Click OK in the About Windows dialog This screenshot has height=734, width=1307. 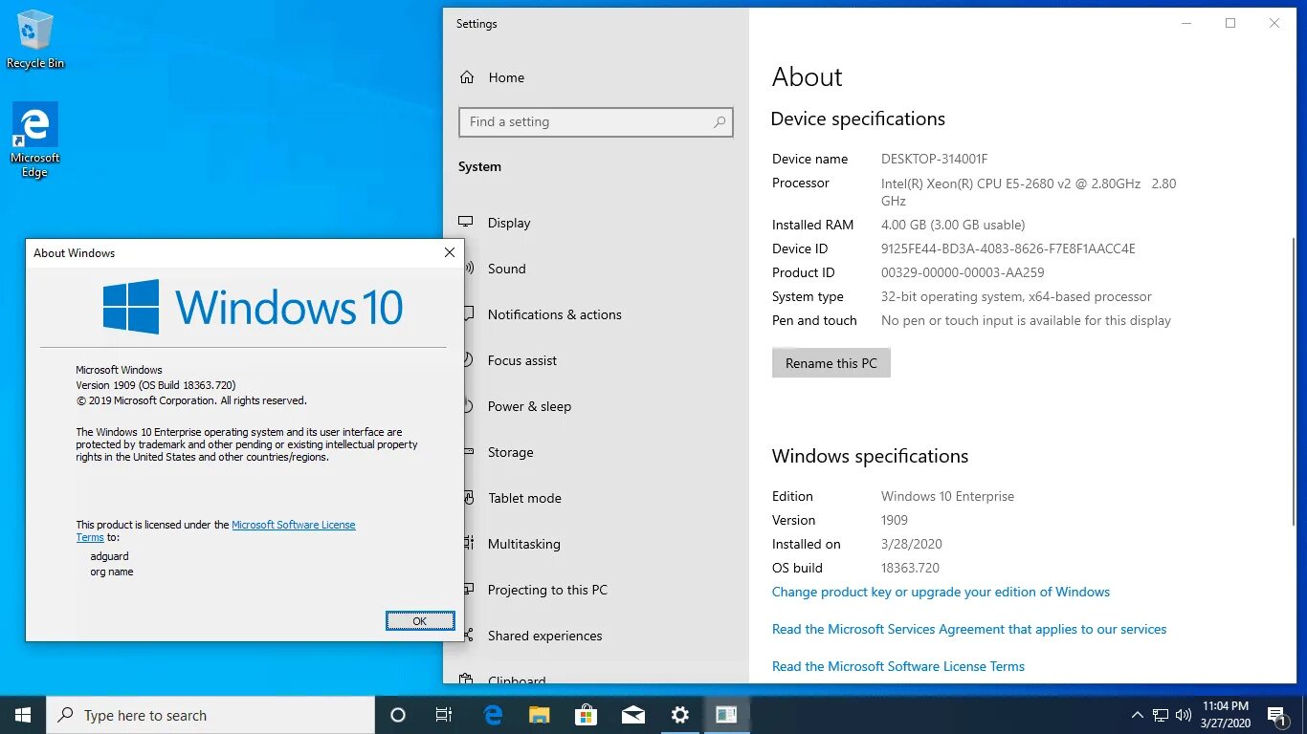(x=419, y=620)
